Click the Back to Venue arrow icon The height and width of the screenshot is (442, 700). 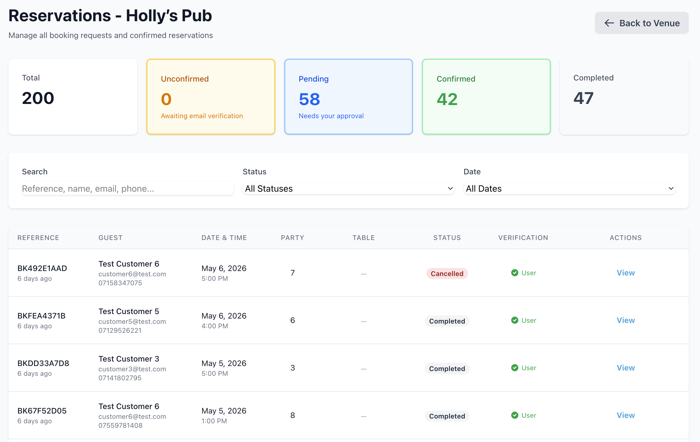click(609, 23)
